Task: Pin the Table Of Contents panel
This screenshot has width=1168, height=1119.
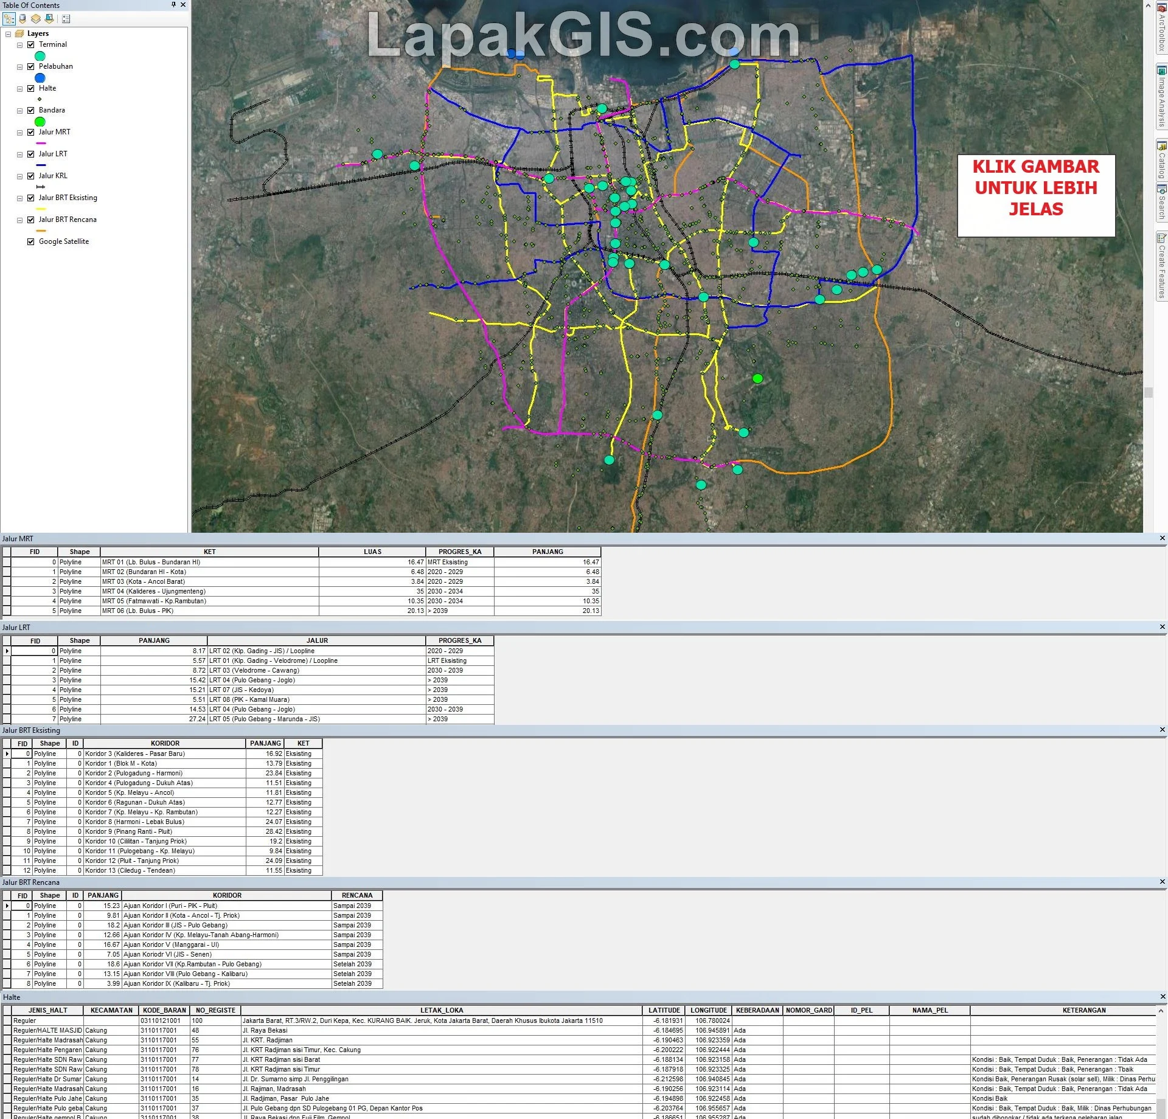Action: click(173, 5)
